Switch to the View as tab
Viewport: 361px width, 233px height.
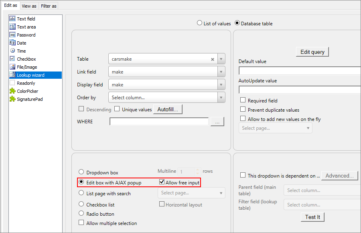point(29,6)
